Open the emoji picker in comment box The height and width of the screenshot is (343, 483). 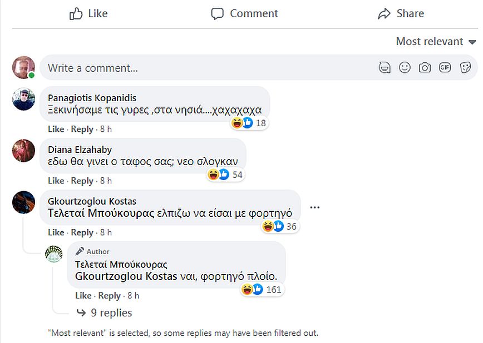pyautogui.click(x=405, y=68)
